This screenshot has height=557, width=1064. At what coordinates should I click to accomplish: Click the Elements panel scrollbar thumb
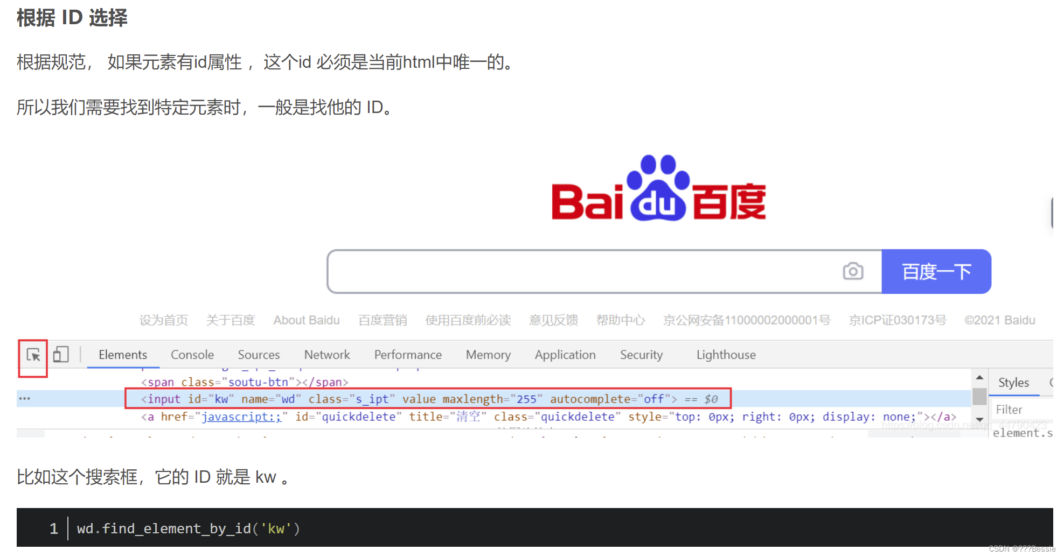(x=979, y=397)
